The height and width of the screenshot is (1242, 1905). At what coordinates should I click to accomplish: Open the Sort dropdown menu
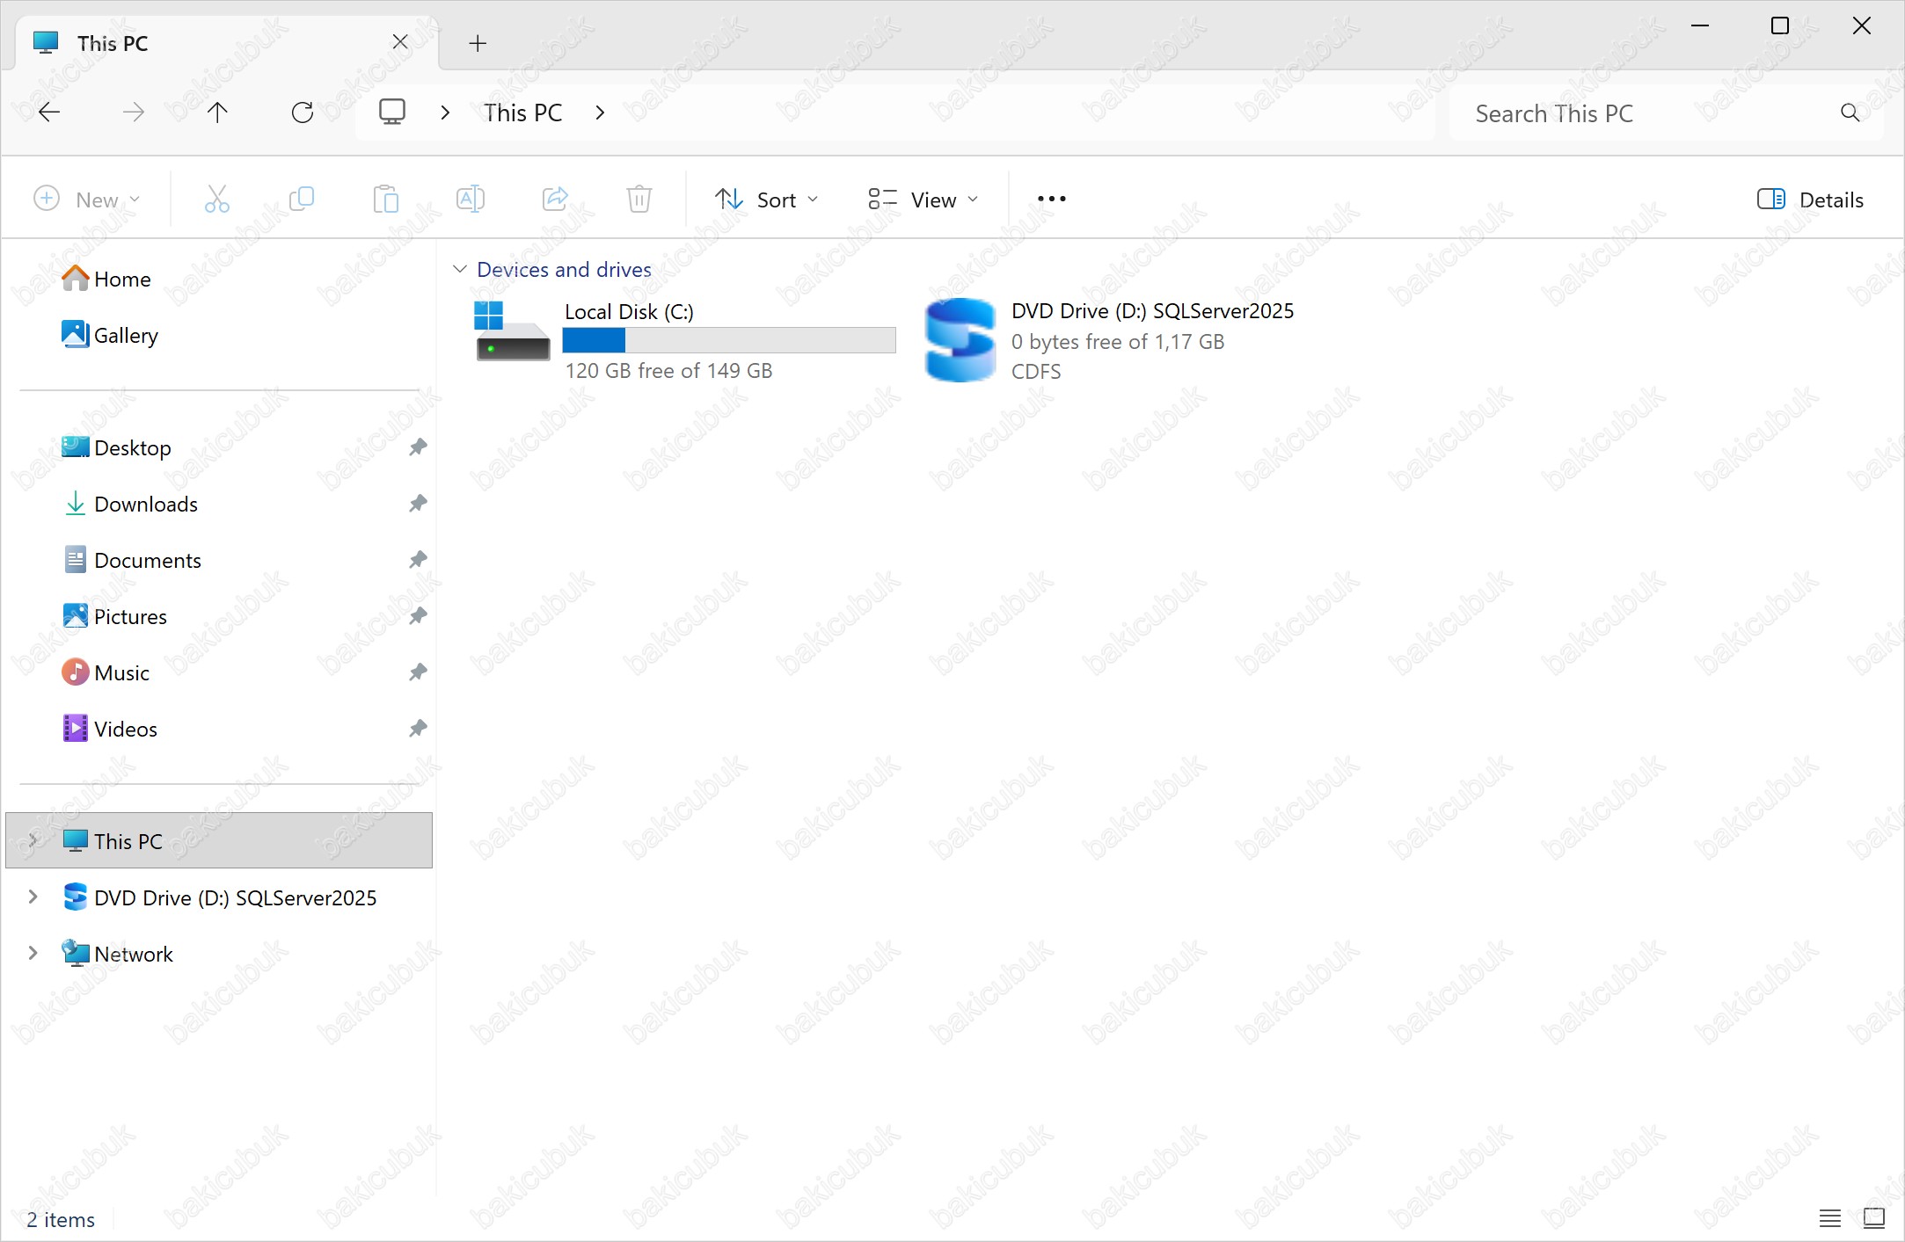coord(766,200)
